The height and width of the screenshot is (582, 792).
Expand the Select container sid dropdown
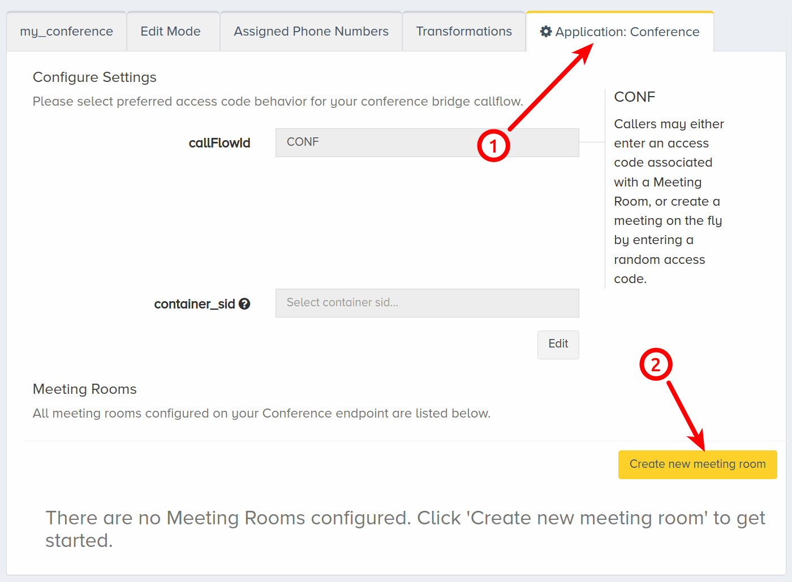(427, 303)
